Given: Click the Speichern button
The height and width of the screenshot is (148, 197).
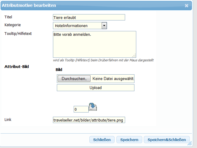Looking at the screenshot, I should pos(129,140).
